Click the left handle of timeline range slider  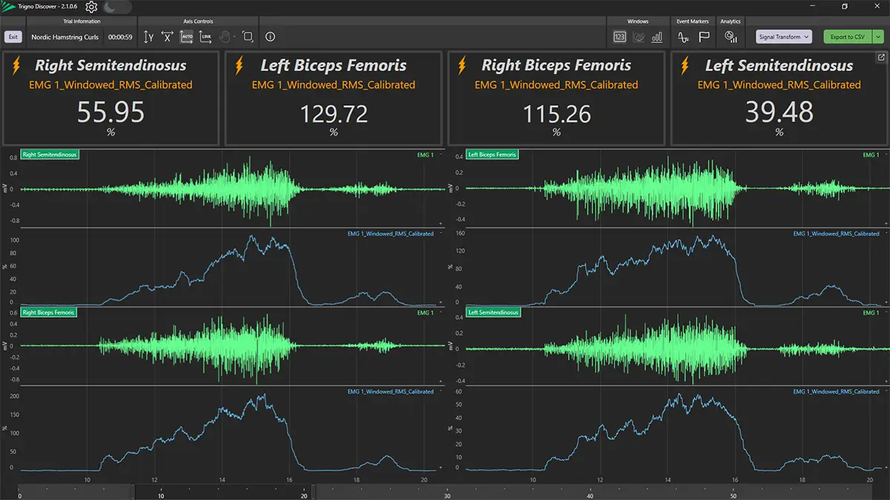point(133,492)
